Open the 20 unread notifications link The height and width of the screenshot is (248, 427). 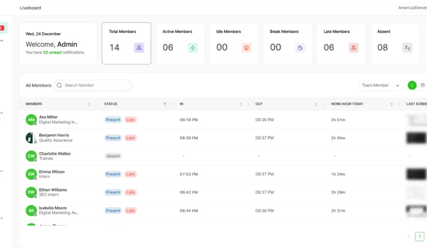pos(53,52)
